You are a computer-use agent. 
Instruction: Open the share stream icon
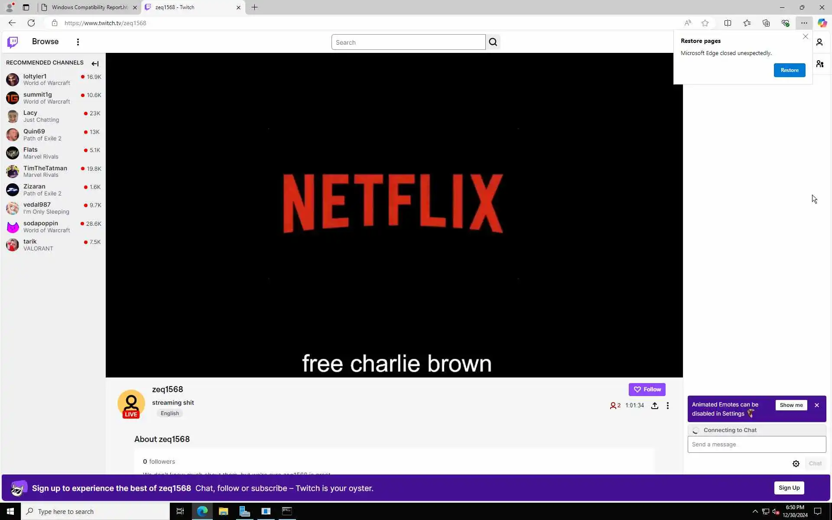click(654, 406)
